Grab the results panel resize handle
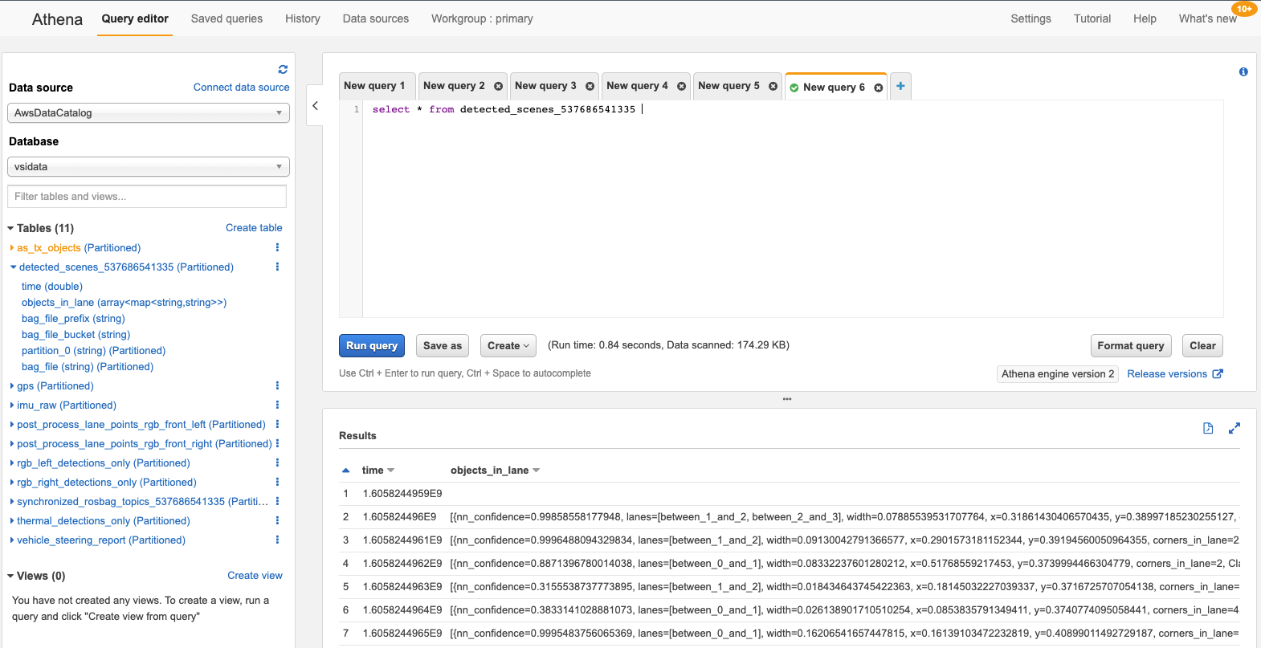Viewport: 1261px width, 648px height. click(787, 399)
